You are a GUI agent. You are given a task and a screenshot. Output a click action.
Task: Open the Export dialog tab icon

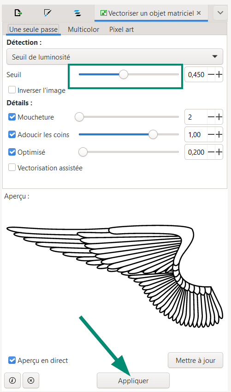coord(18,12)
